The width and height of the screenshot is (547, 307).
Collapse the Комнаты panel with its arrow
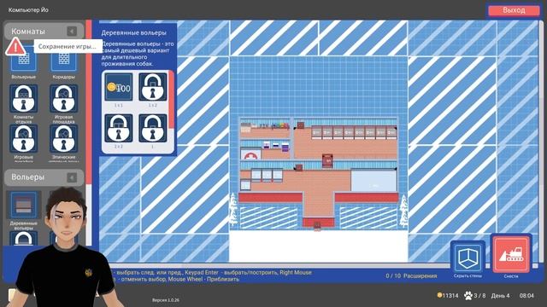[72, 32]
